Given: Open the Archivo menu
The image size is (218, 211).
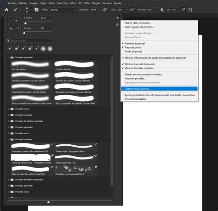Looking at the screenshot, I should pyautogui.click(x=12, y=3).
